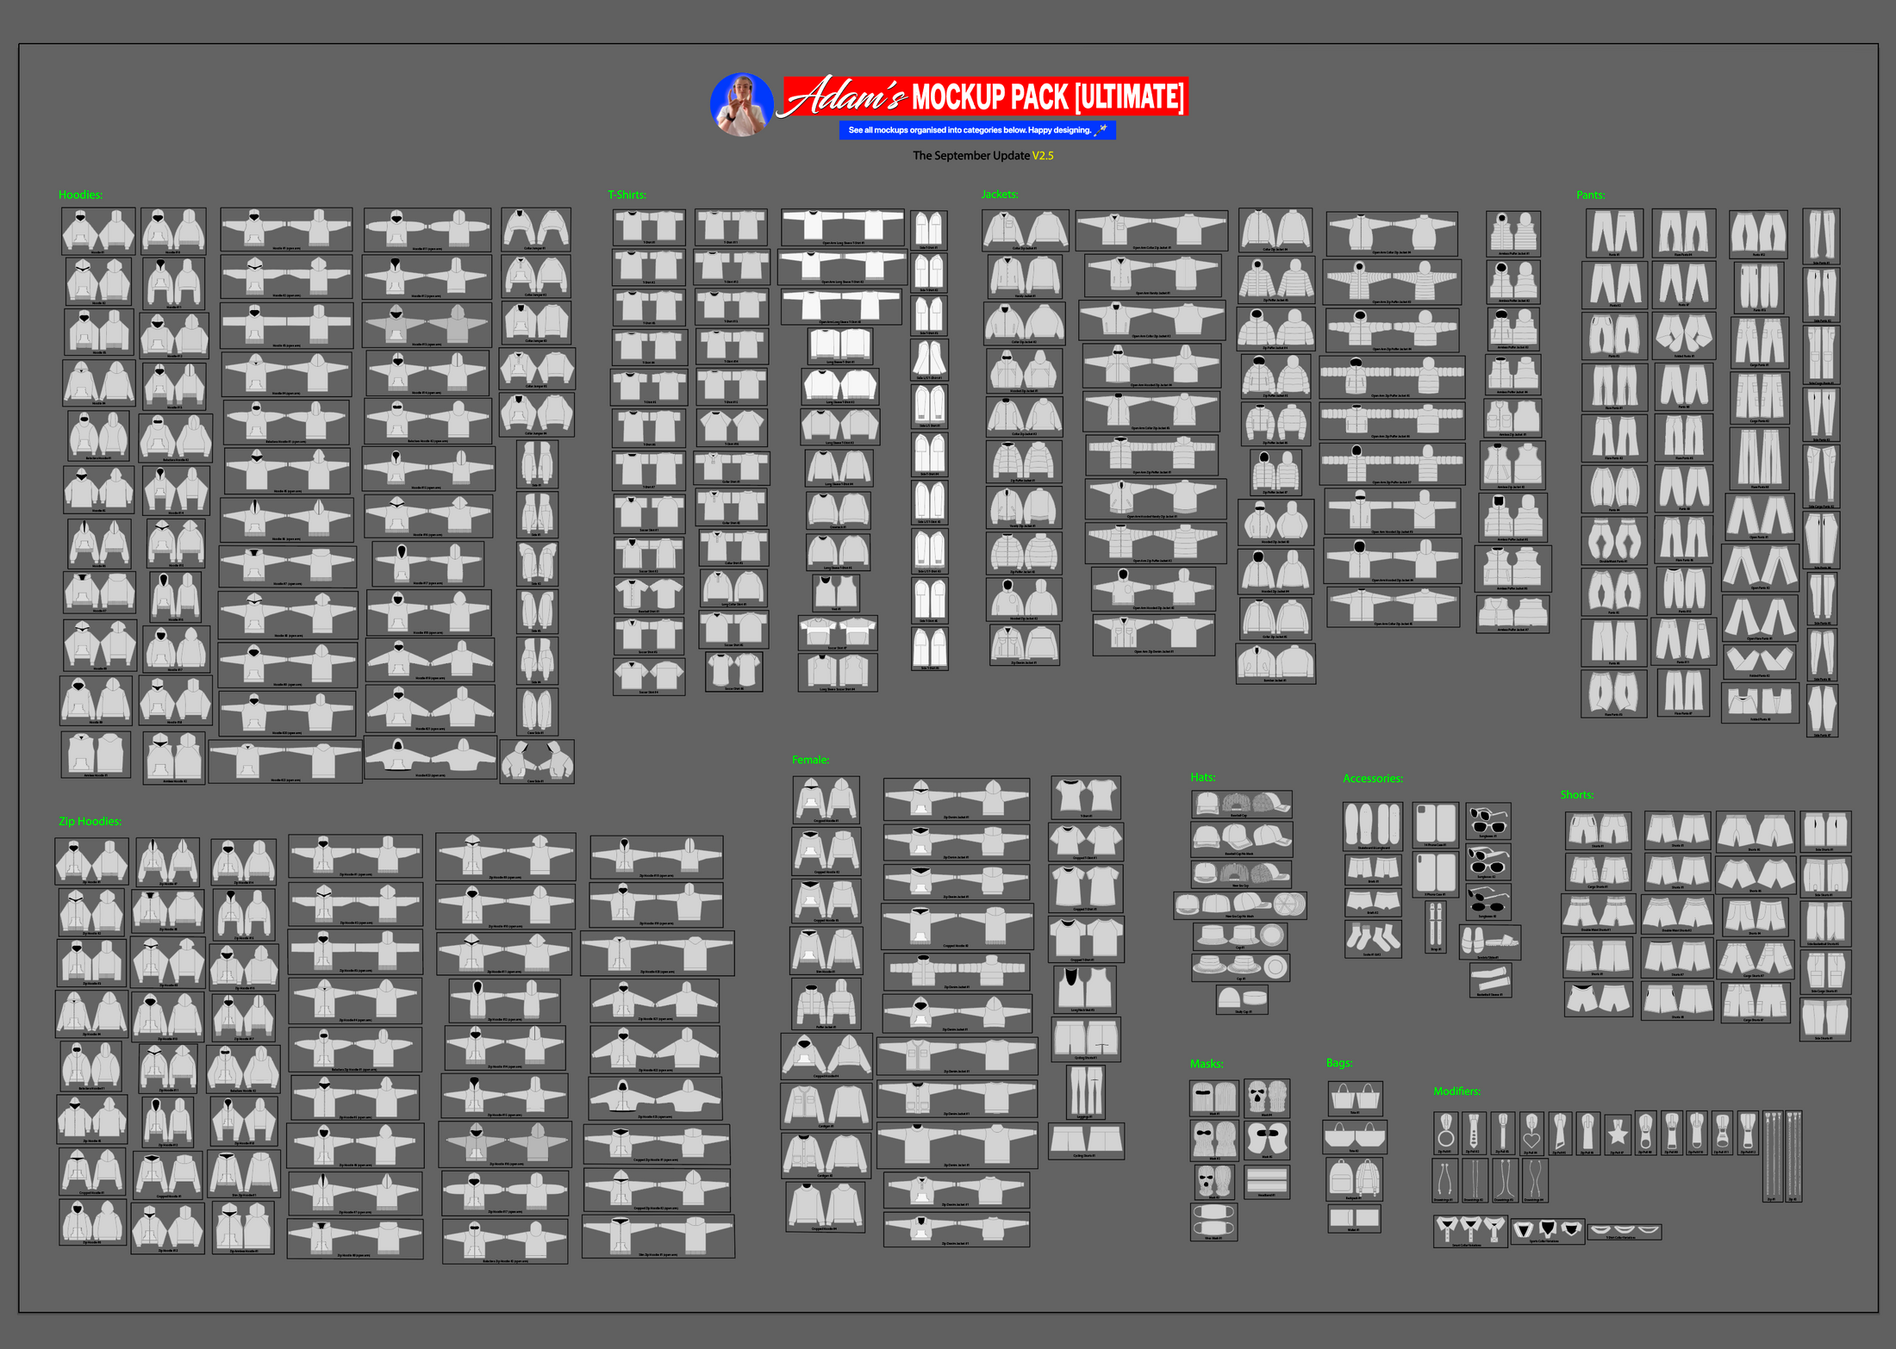This screenshot has width=1896, height=1349.
Task: Click the socks mockup in Accessories
Action: coord(1372,937)
